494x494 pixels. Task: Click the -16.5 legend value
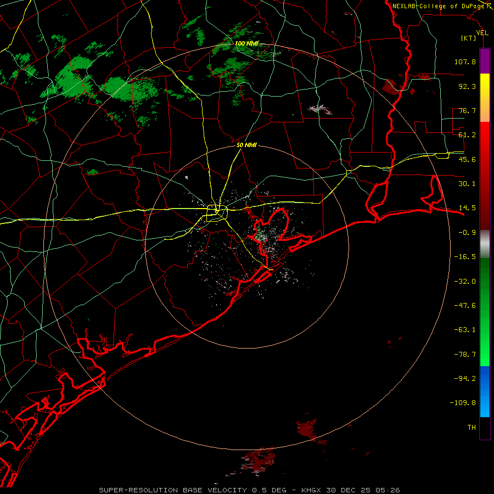(465, 257)
